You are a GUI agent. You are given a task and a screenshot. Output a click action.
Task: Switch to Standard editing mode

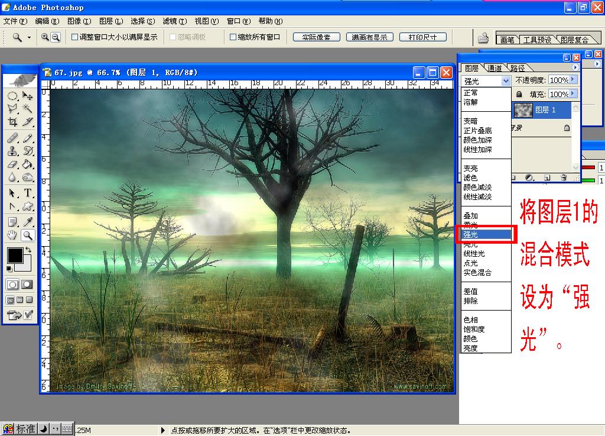coord(12,285)
